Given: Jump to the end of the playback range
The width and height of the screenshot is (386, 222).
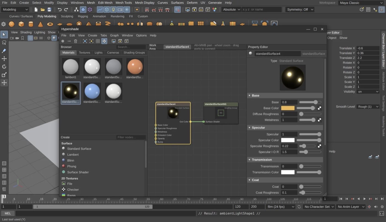Looking at the screenshot, I should pyautogui.click(x=382, y=199).
